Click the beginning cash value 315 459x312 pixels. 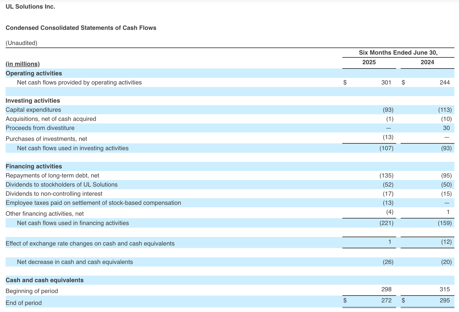[445, 289]
